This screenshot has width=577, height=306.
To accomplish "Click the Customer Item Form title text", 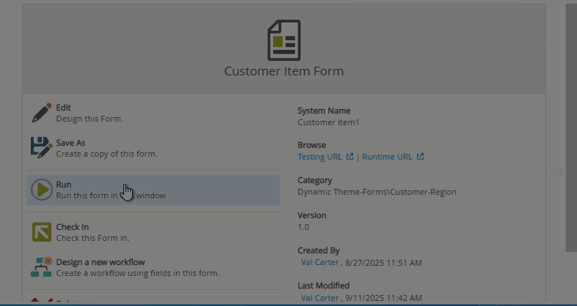I will (x=283, y=72).
